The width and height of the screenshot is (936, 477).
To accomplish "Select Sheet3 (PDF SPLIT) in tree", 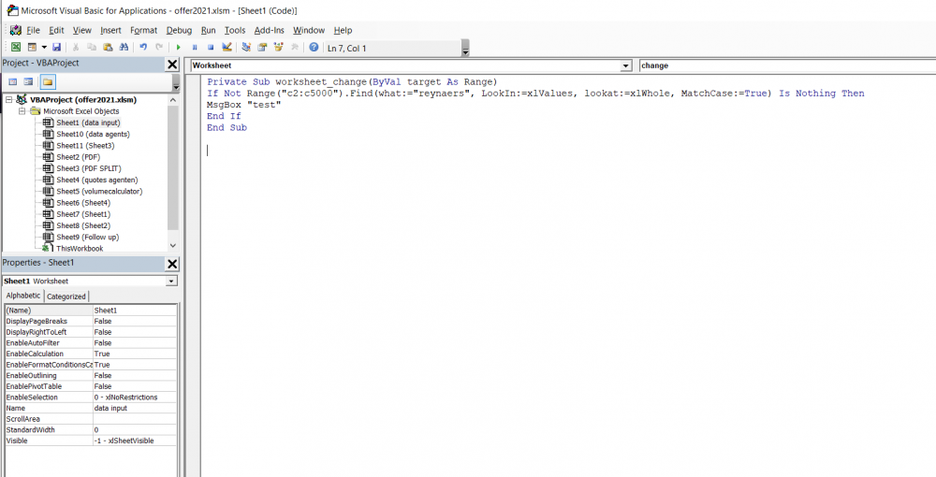I will coord(88,168).
